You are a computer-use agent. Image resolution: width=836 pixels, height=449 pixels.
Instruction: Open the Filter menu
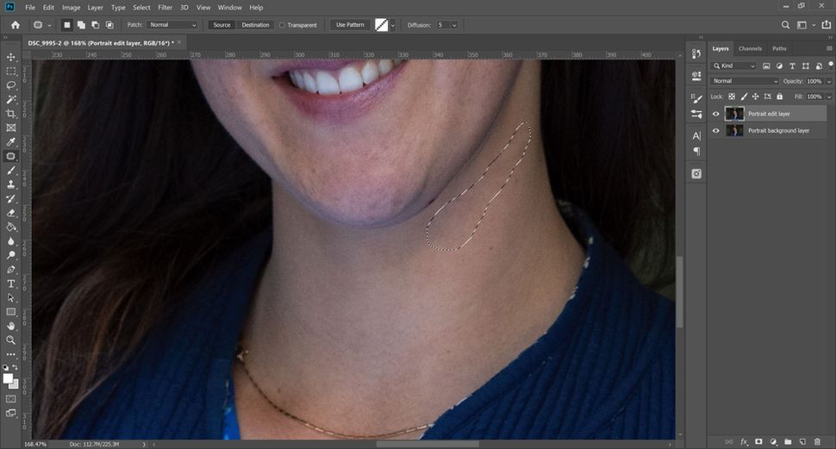click(165, 8)
